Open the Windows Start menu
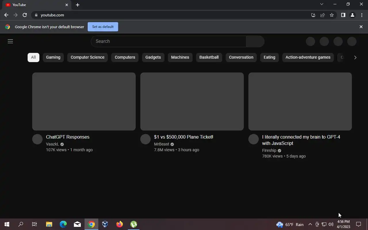 (7, 224)
